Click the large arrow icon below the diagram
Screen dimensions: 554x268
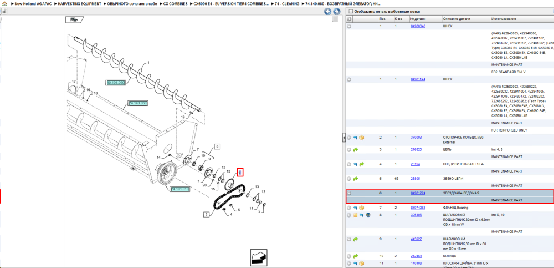(x=259, y=257)
